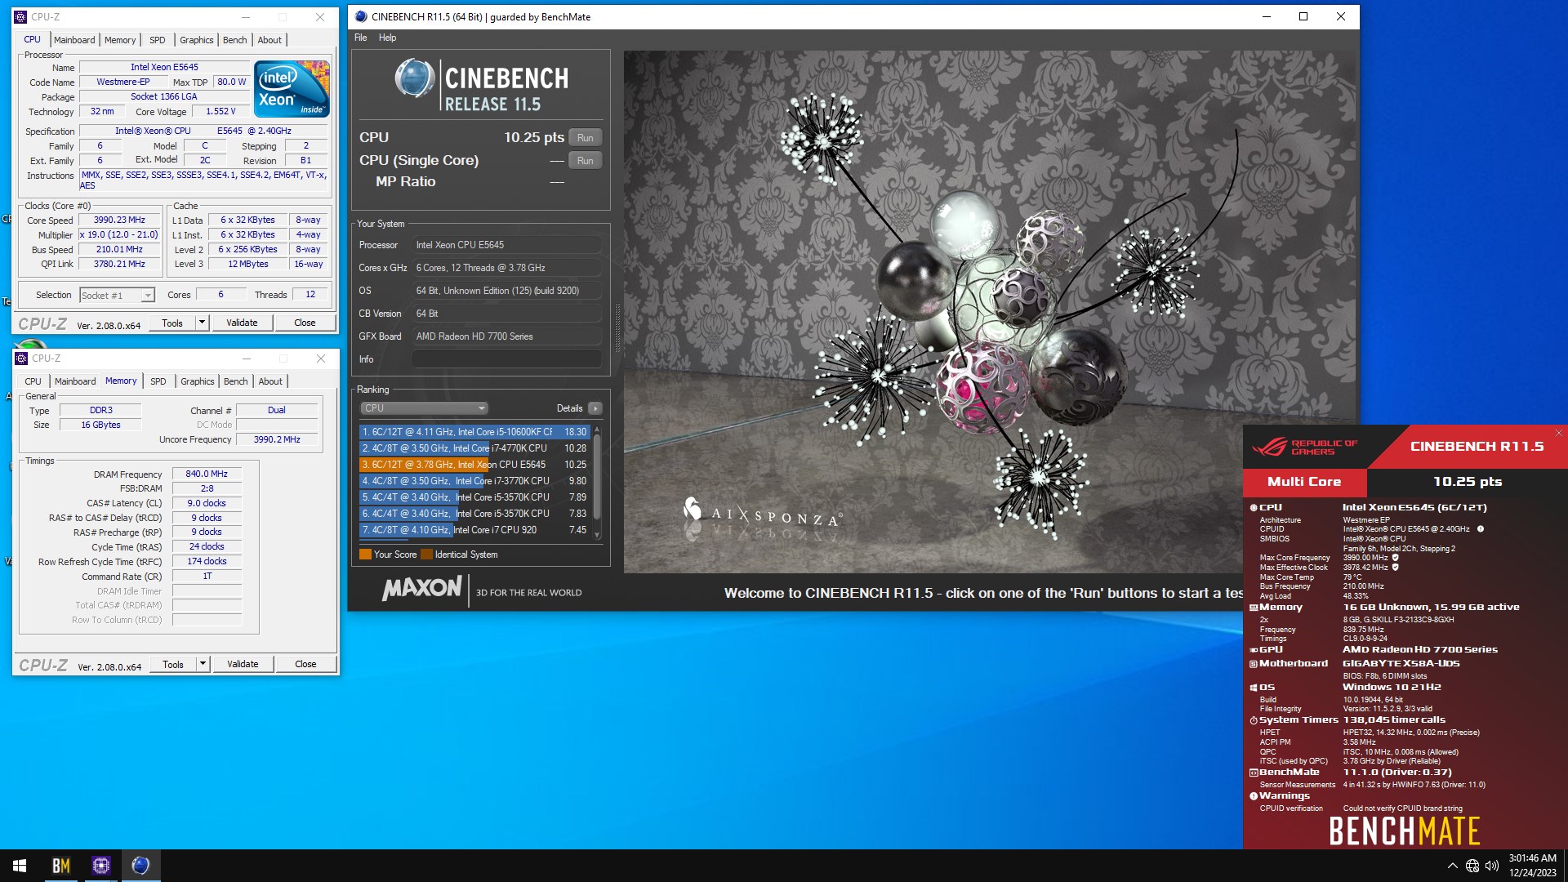
Task: Select the Core i7 CPU 920 ranking entry
Action: pyautogui.click(x=474, y=530)
